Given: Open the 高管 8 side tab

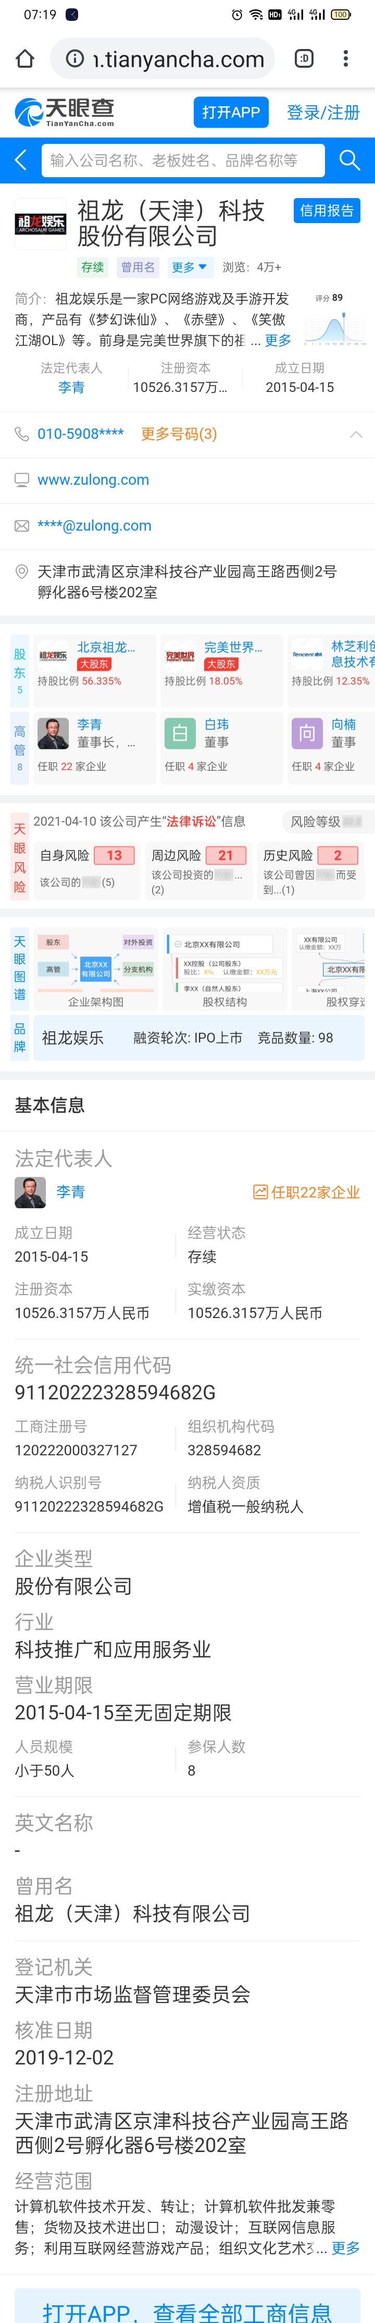Looking at the screenshot, I should [x=20, y=749].
